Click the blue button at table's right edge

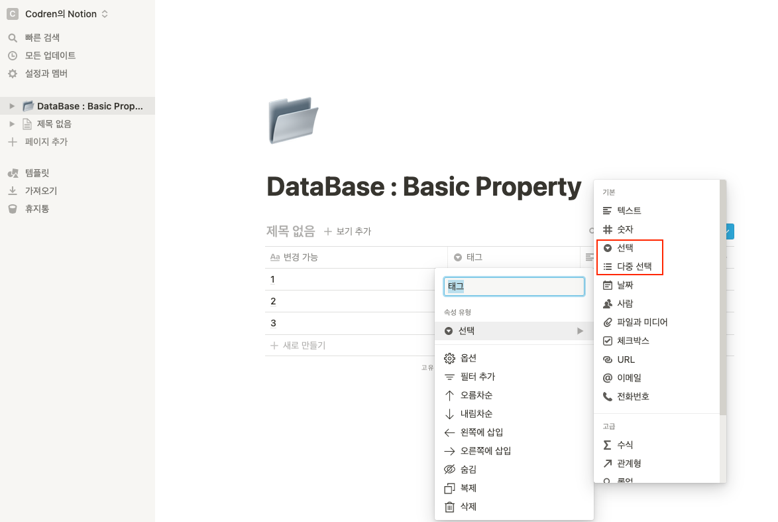(x=730, y=231)
